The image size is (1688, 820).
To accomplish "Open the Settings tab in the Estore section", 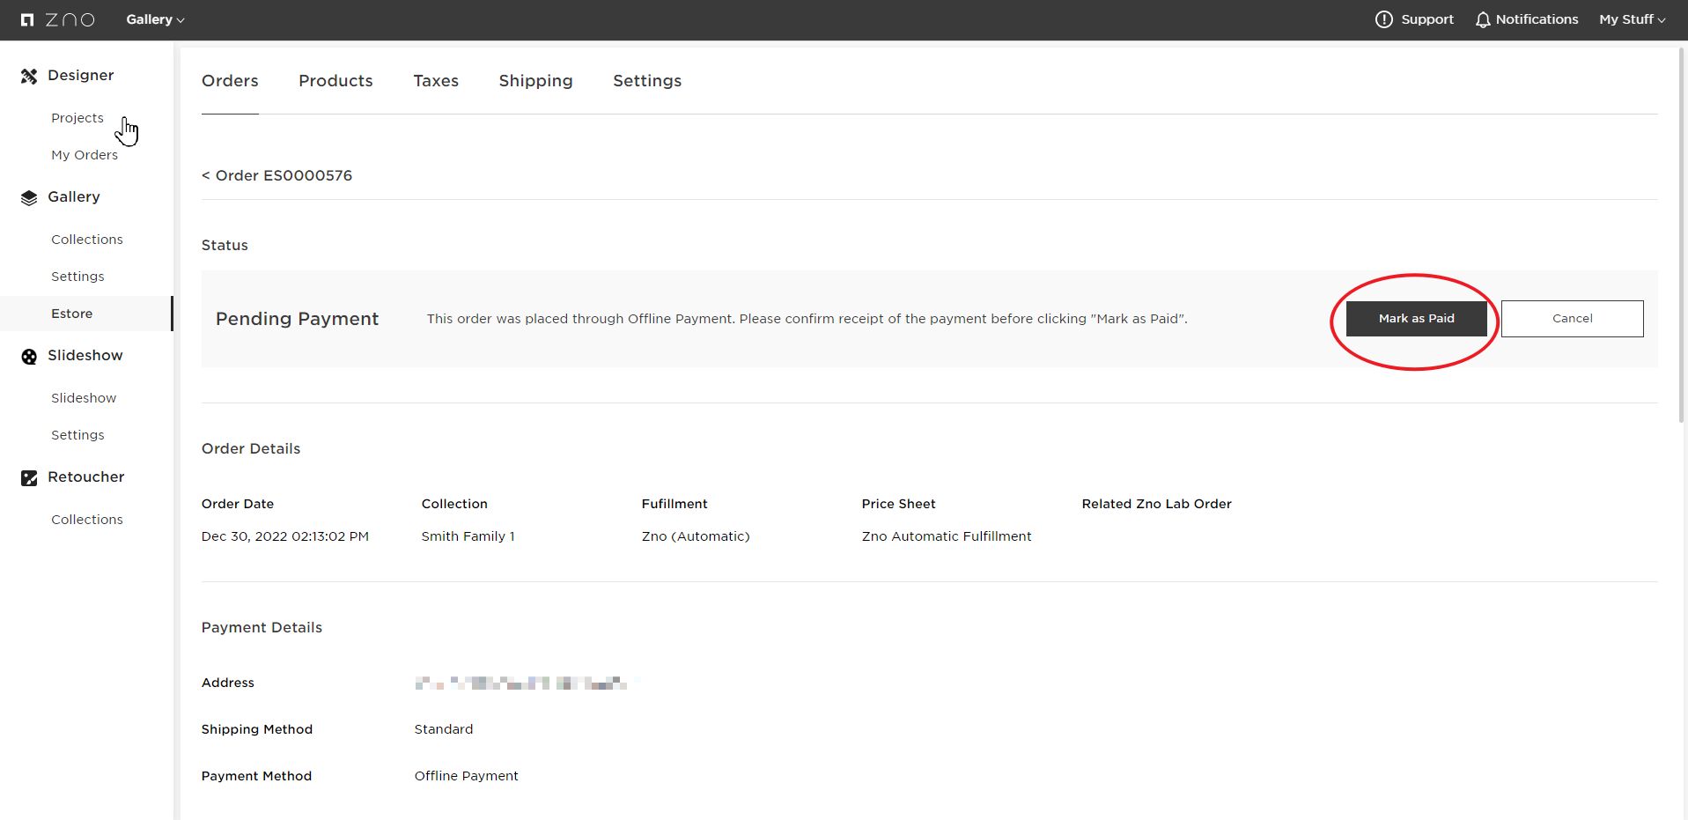I will 646,81.
